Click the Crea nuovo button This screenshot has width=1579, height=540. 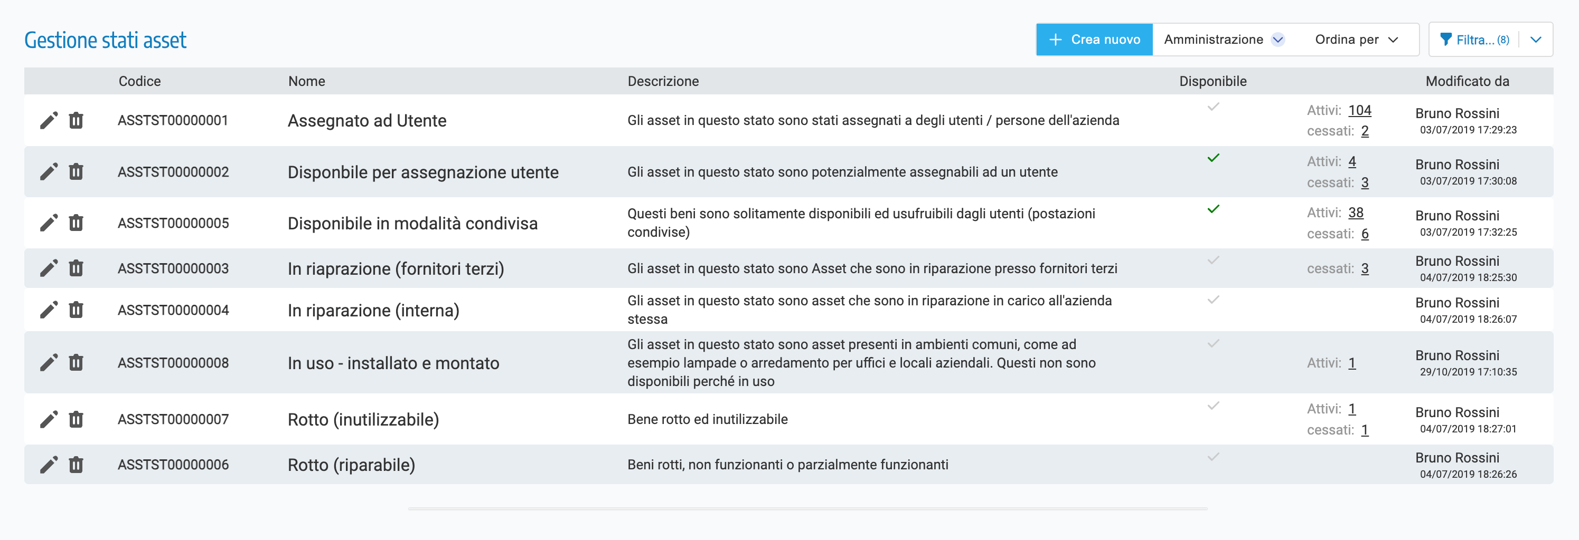pyautogui.click(x=1094, y=40)
